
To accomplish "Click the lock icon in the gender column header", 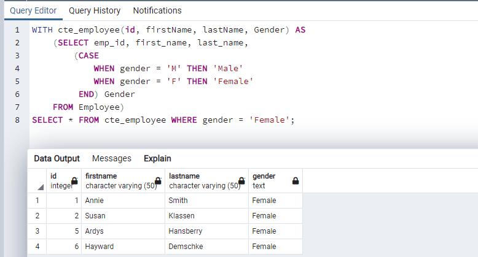I will (296, 181).
